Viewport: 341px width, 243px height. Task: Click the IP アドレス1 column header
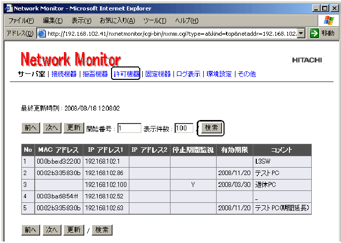pos(106,150)
